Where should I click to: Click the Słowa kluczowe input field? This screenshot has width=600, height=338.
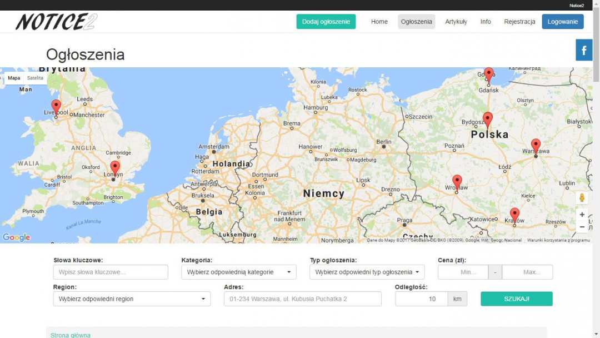point(111,272)
